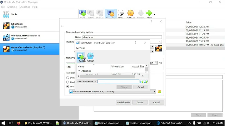Adjust memory size spinner arrows

pyautogui.click(x=156, y=63)
